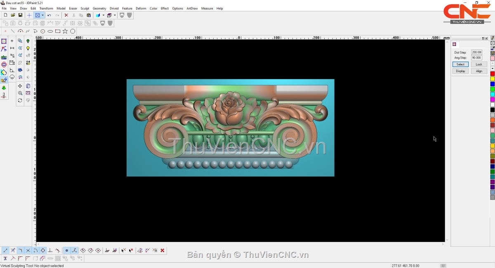Click the red X delete icon
This screenshot has height=268, width=495.
[66, 15]
